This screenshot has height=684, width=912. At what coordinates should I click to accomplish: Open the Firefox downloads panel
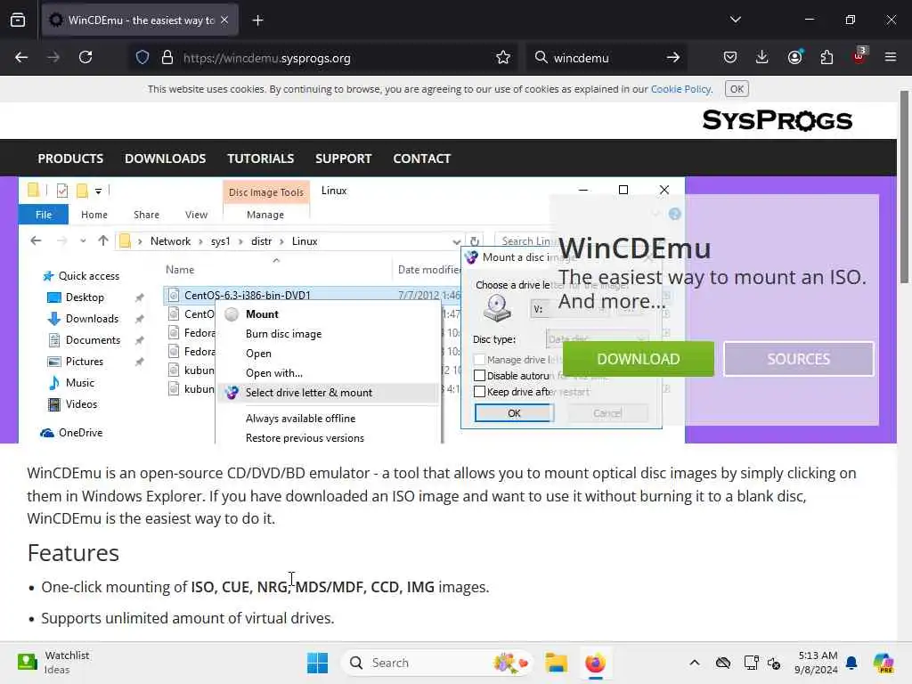[x=762, y=57]
